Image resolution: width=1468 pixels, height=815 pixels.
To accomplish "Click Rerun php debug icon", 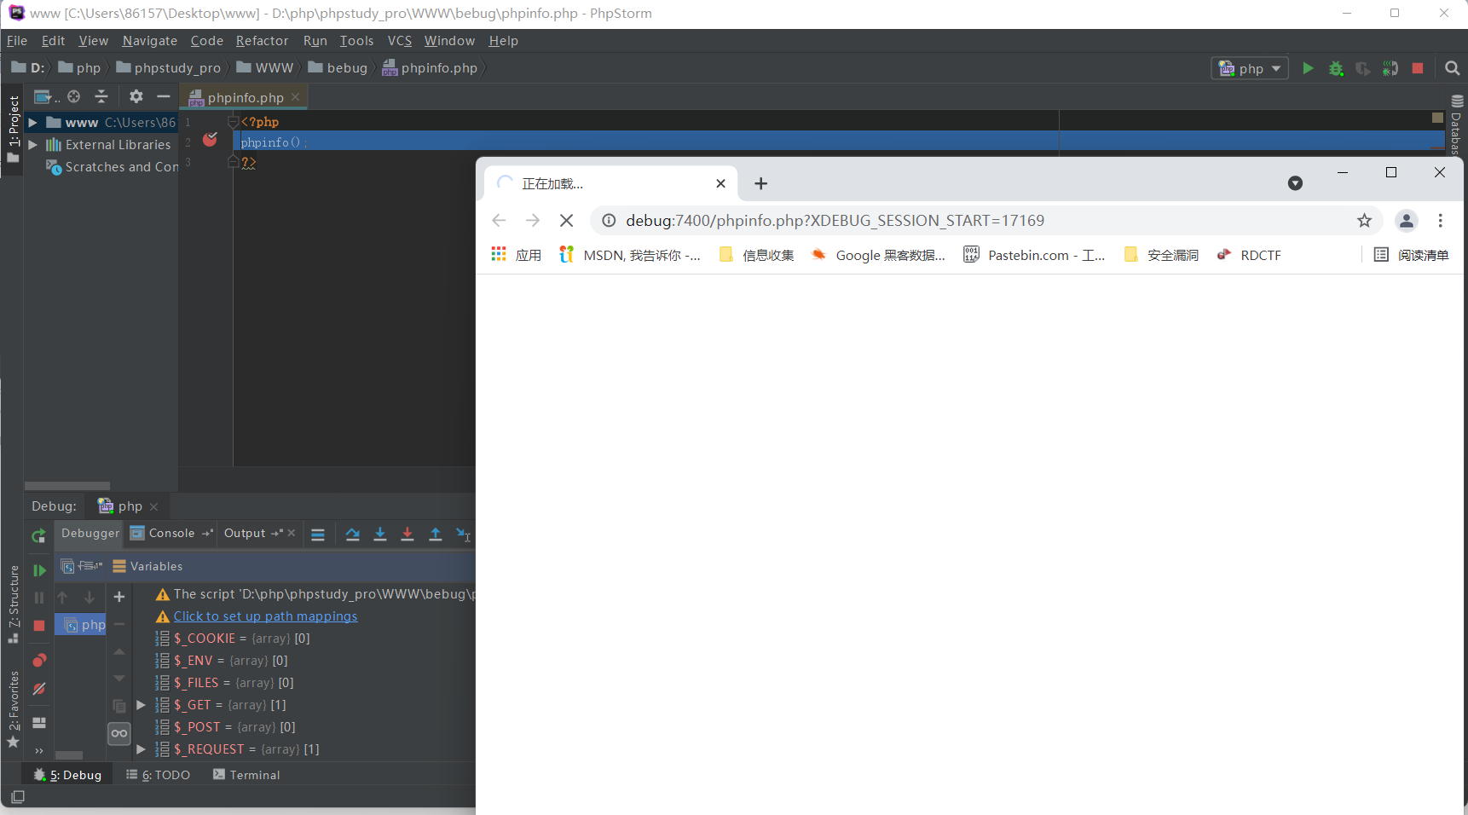I will pos(39,536).
